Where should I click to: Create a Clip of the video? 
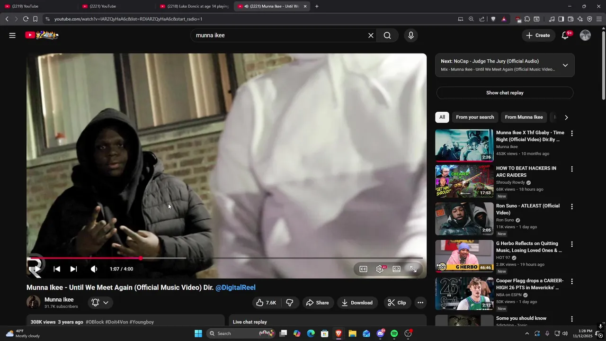[x=397, y=303]
